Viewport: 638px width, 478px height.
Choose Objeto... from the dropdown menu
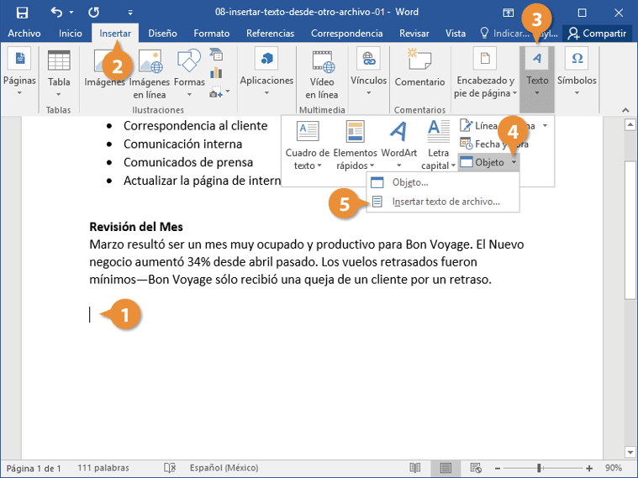443,182
